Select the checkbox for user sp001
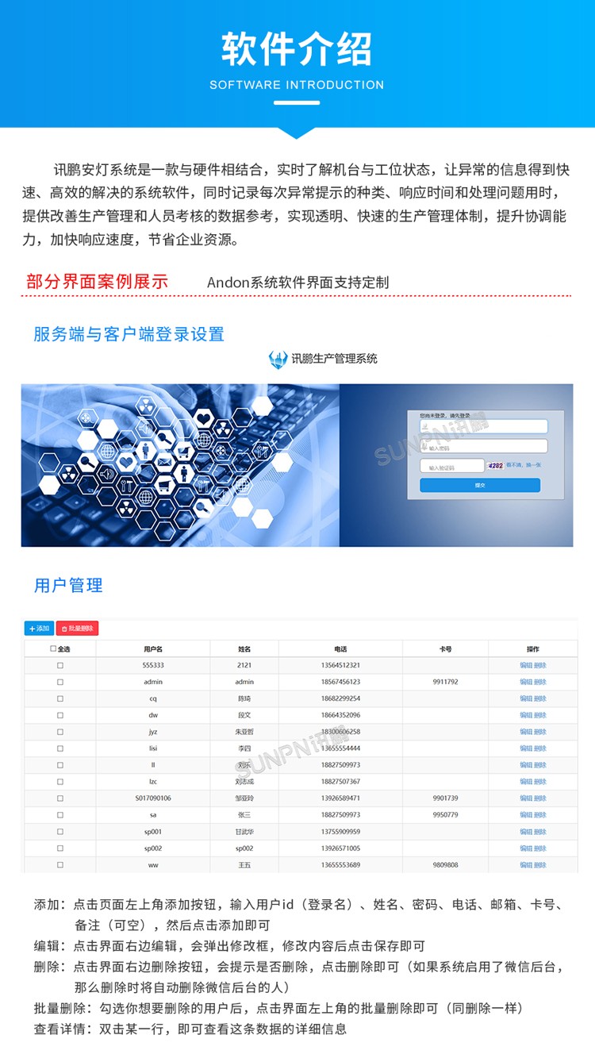This screenshot has width=595, height=1058. point(60,832)
